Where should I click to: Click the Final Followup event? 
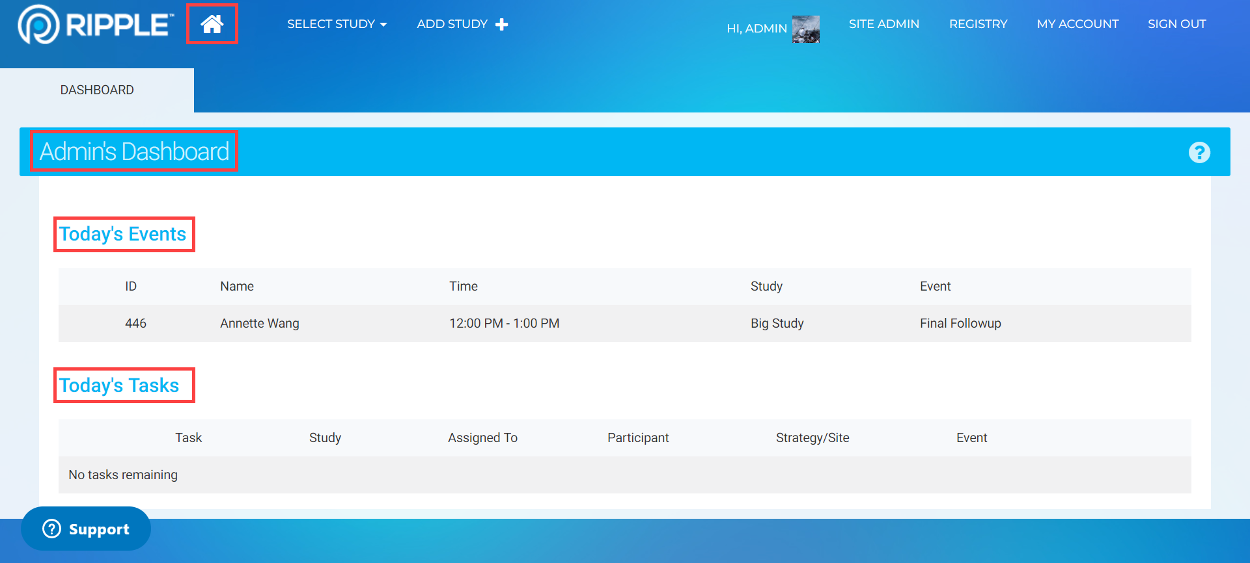click(960, 323)
